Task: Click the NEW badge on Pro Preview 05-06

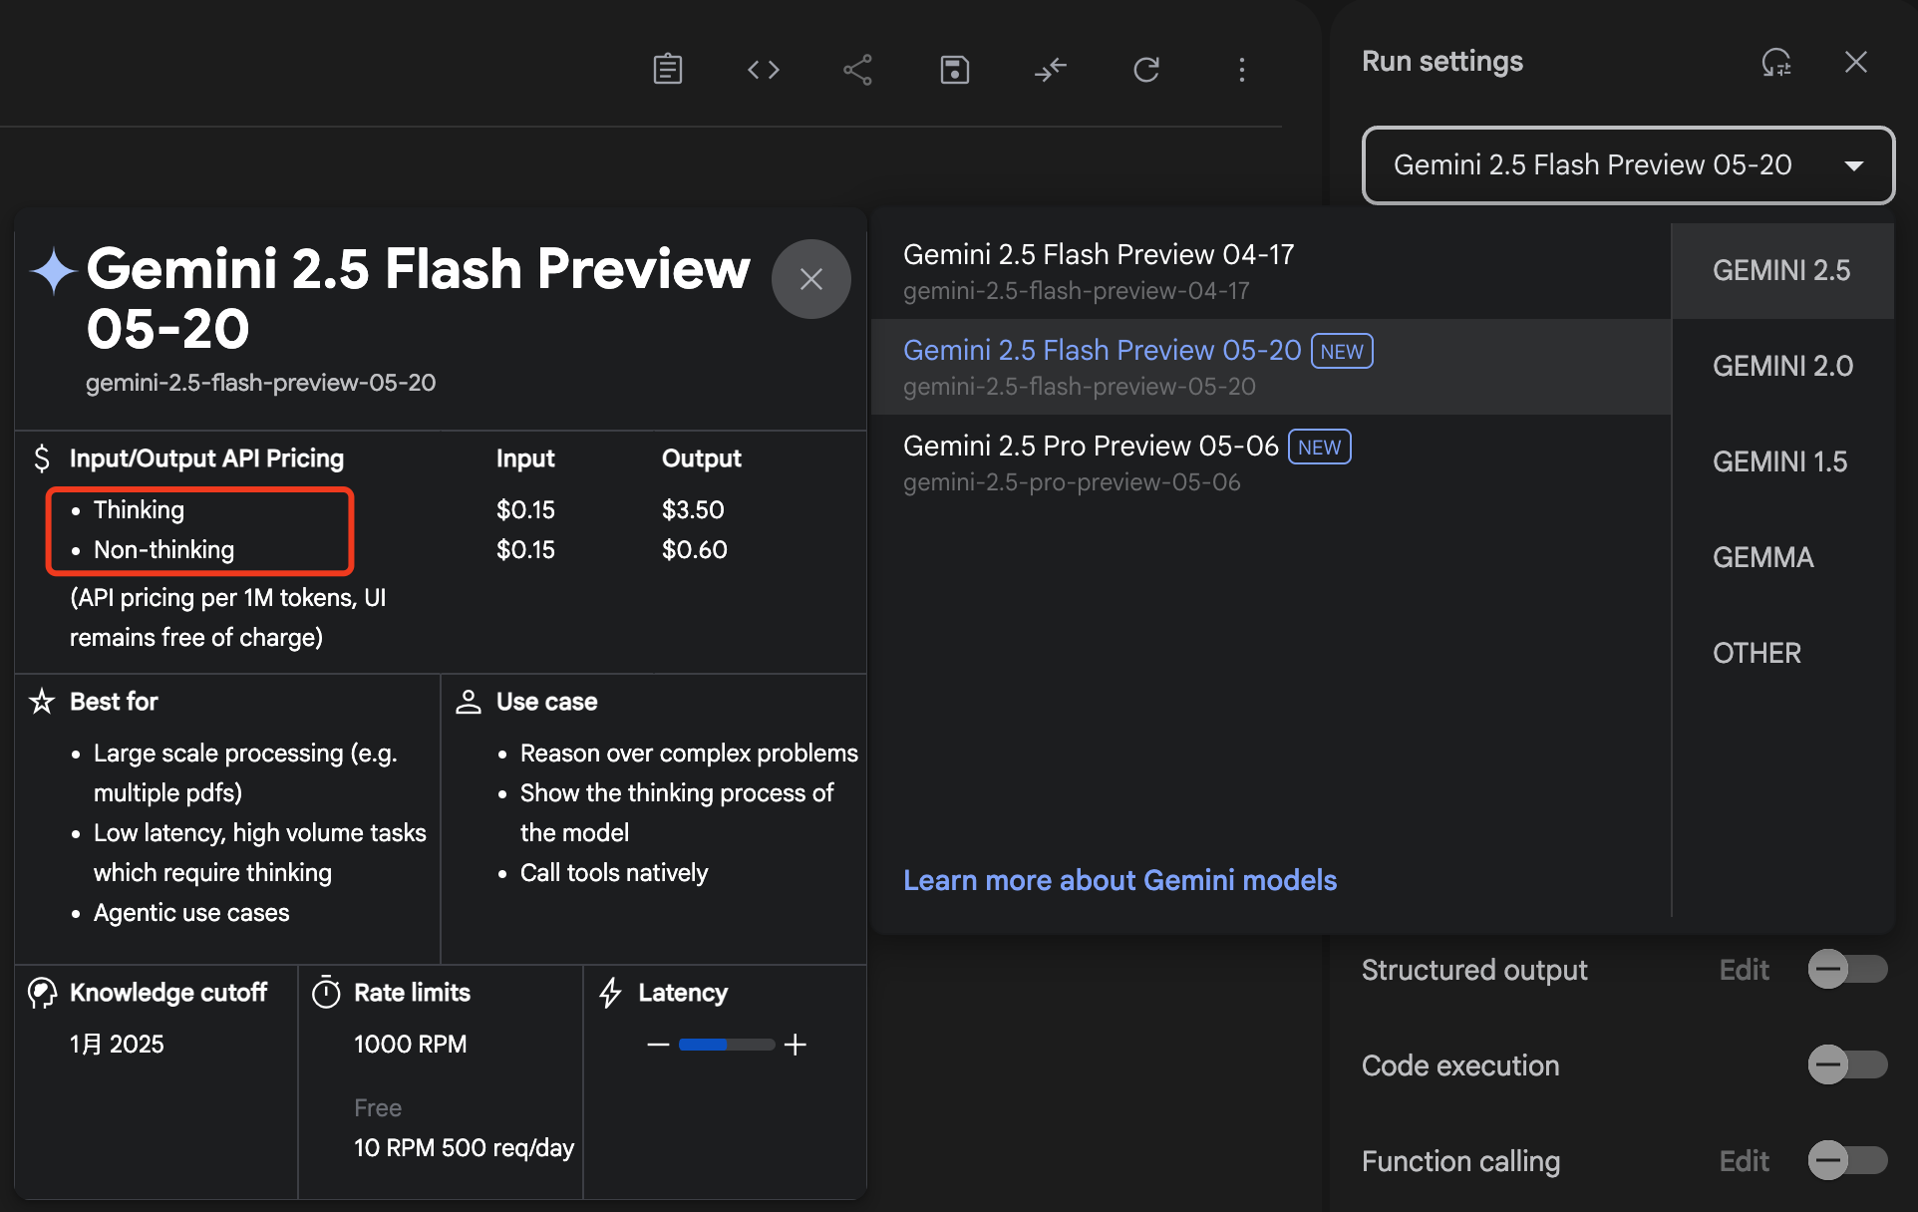Action: (x=1319, y=447)
